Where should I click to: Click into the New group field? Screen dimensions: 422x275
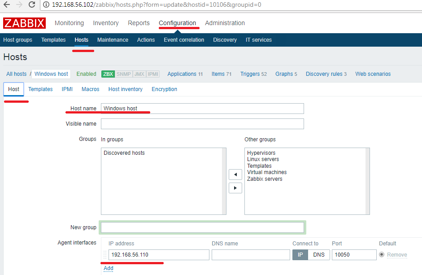tap(202, 227)
